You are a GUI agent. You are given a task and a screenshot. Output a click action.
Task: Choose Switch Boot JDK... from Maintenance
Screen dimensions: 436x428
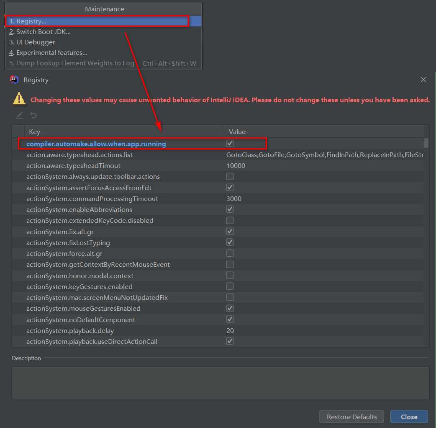click(x=103, y=32)
